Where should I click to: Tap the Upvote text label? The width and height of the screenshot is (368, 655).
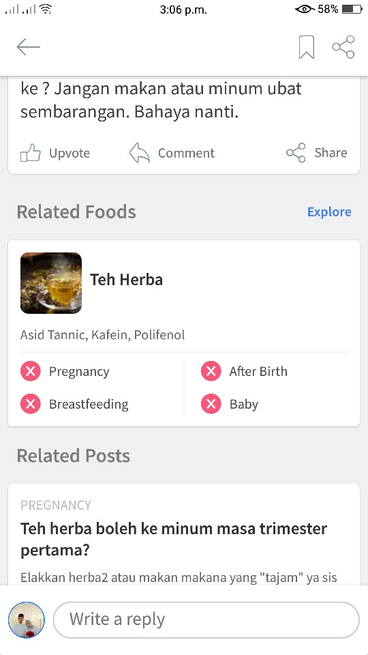pyautogui.click(x=70, y=153)
